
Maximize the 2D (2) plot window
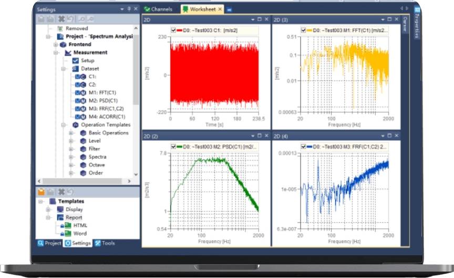pyautogui.click(x=260, y=136)
